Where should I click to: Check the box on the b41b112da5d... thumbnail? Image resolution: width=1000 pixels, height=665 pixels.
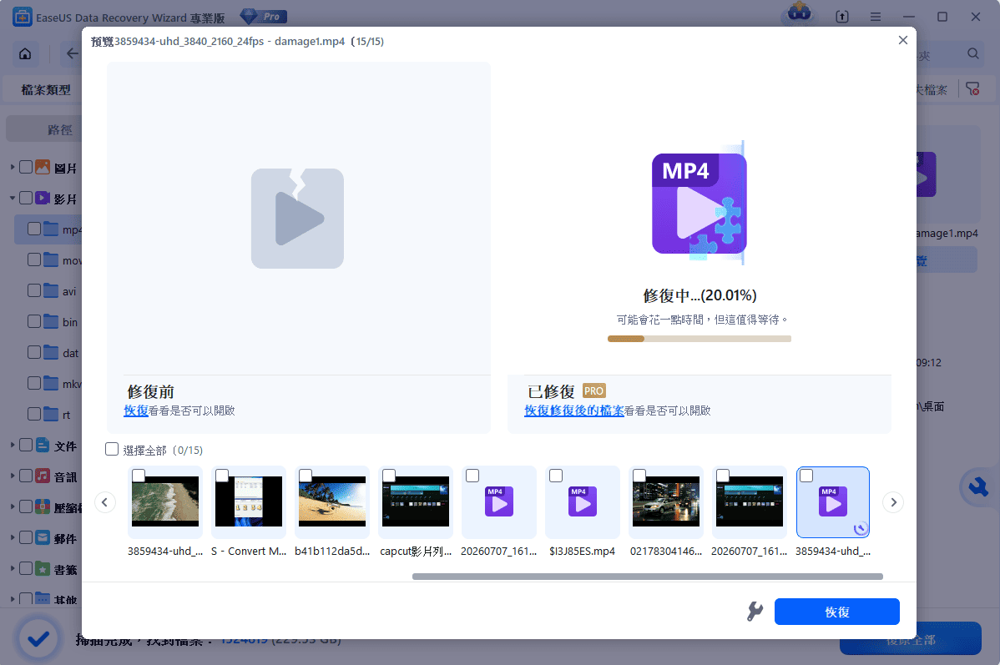tap(306, 476)
